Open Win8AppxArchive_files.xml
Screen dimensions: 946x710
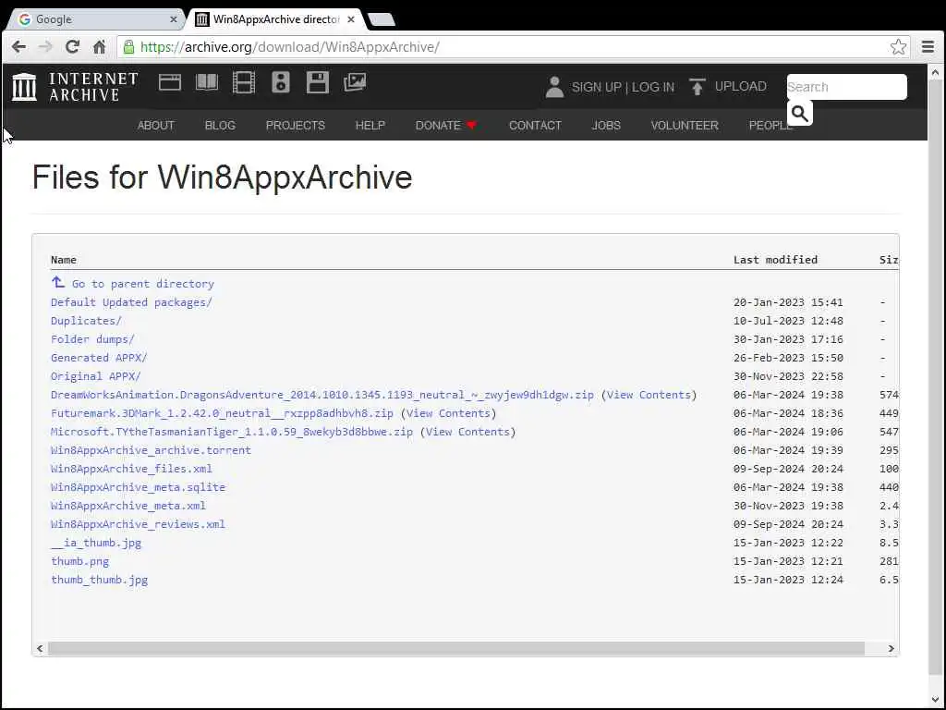[x=131, y=469]
